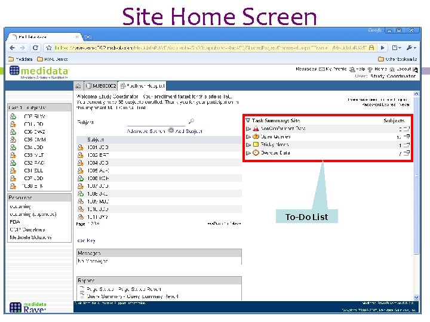Screen dimensions: 430x322
Task: Click the status icon of subject 1009 MJJ
Action: (x=81, y=202)
